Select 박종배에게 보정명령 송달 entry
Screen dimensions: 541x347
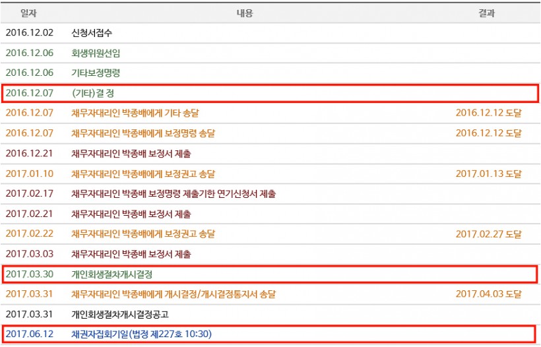pos(143,133)
